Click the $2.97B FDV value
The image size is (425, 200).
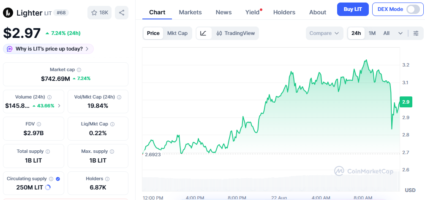34,133
